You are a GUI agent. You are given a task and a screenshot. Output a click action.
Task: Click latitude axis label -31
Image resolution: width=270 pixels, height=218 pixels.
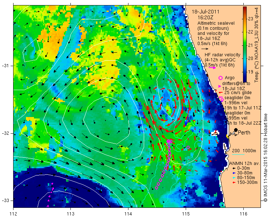[5, 66]
